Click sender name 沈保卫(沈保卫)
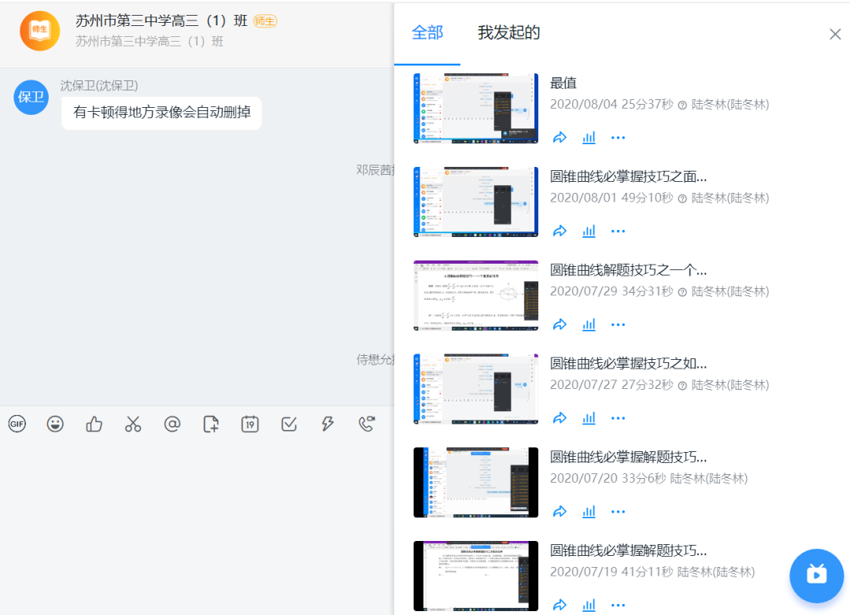Viewport: 850px width, 615px height. click(99, 85)
